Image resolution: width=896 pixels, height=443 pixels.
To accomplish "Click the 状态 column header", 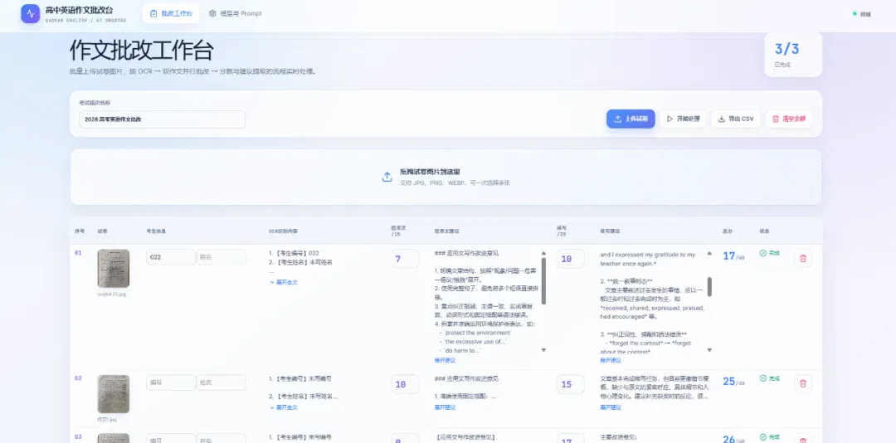I will tap(765, 231).
